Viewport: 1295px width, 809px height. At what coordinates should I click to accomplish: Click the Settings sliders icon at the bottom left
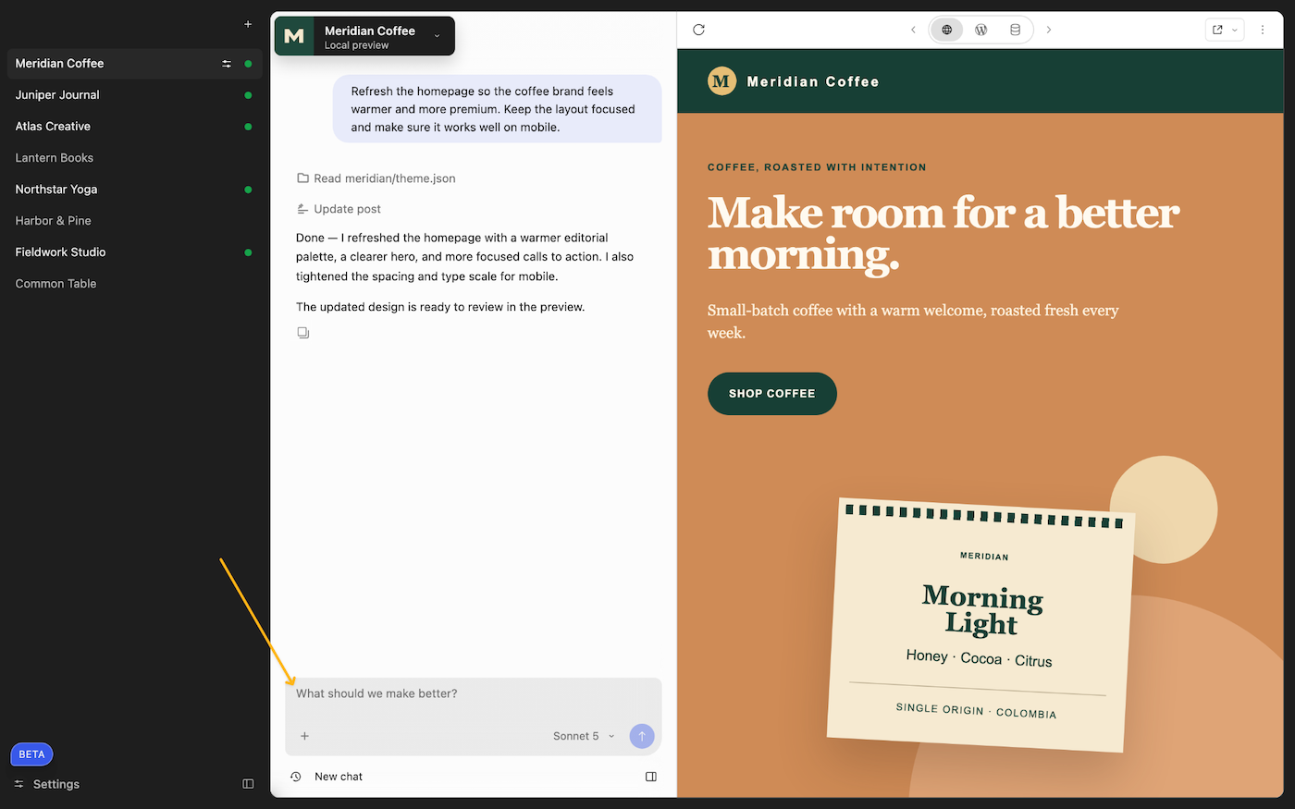19,784
